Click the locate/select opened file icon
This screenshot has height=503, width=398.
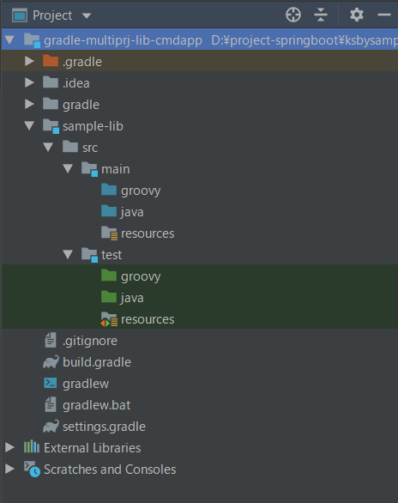coord(293,15)
